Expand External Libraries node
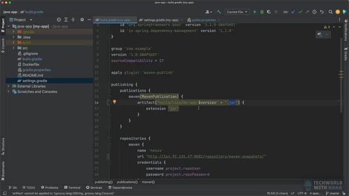 [9, 86]
